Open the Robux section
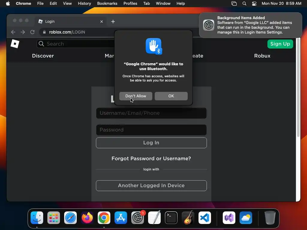 (262, 56)
